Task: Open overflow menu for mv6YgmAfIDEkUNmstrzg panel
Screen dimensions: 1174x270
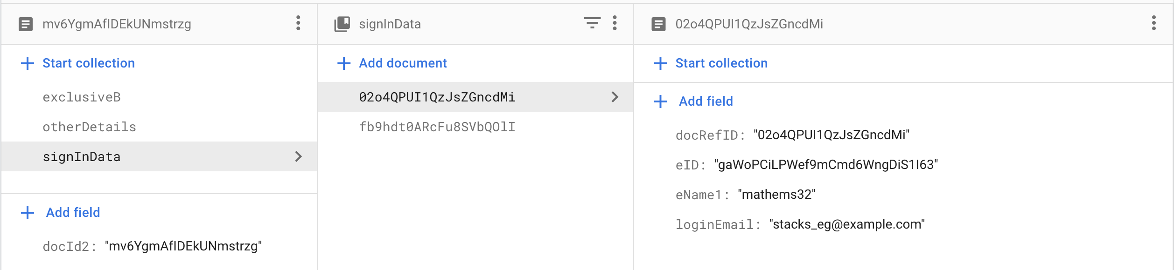Action: 298,23
